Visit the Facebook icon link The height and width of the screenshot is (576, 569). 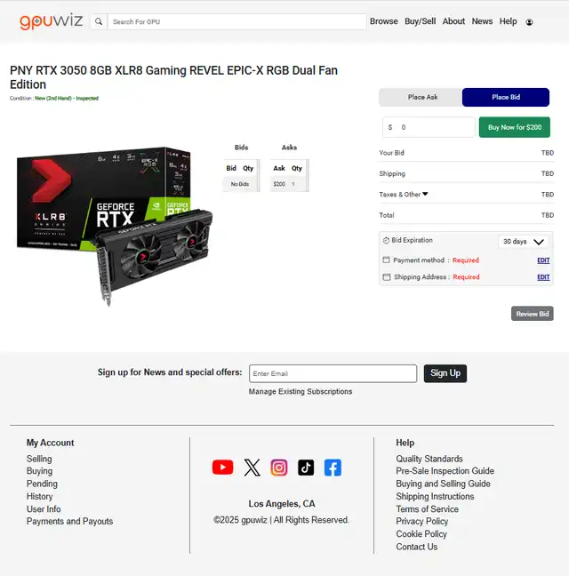[333, 468]
